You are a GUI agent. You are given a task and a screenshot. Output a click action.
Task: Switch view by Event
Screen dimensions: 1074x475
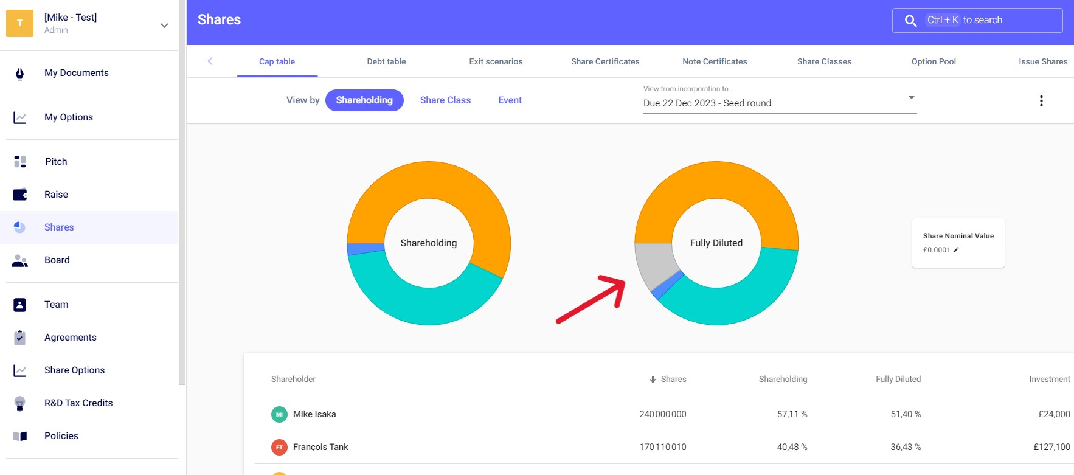pos(510,100)
